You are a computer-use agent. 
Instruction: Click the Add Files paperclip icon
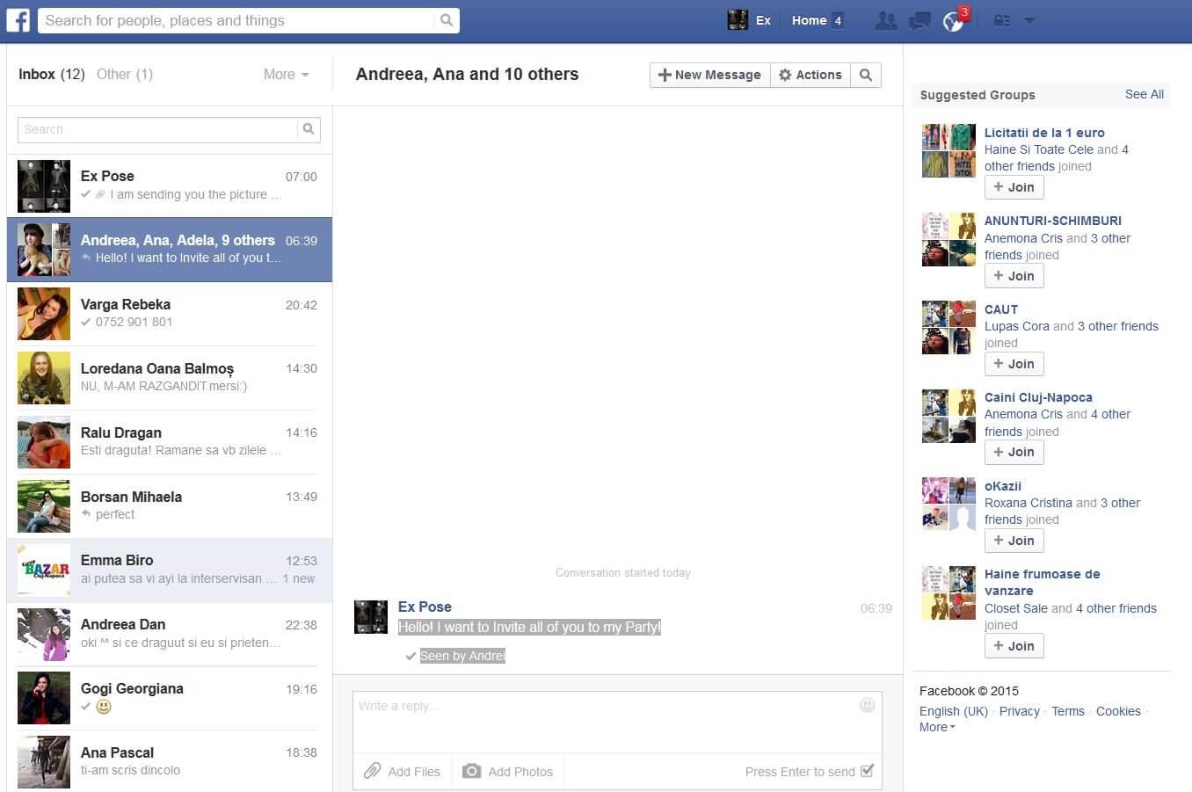373,771
